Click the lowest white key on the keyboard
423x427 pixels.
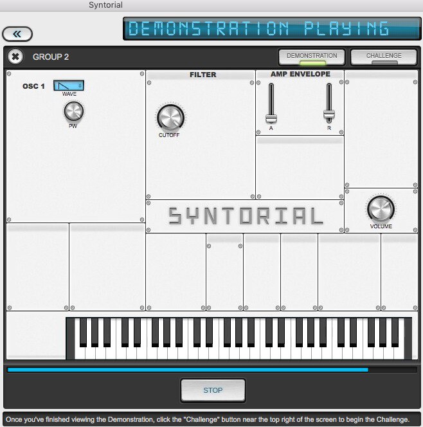(80, 353)
